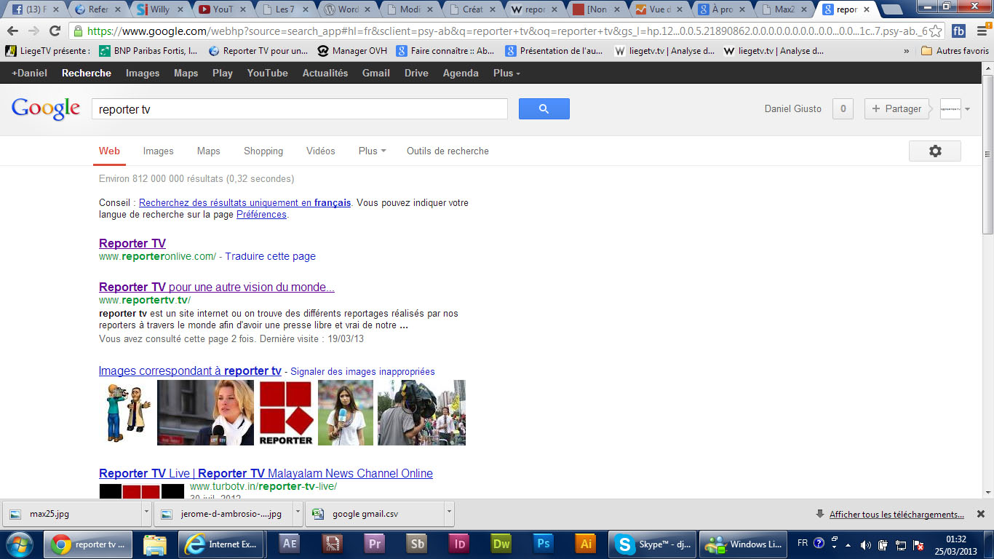Open the Vidéos search tab
Viewport: 994px width, 559px height.
320,151
